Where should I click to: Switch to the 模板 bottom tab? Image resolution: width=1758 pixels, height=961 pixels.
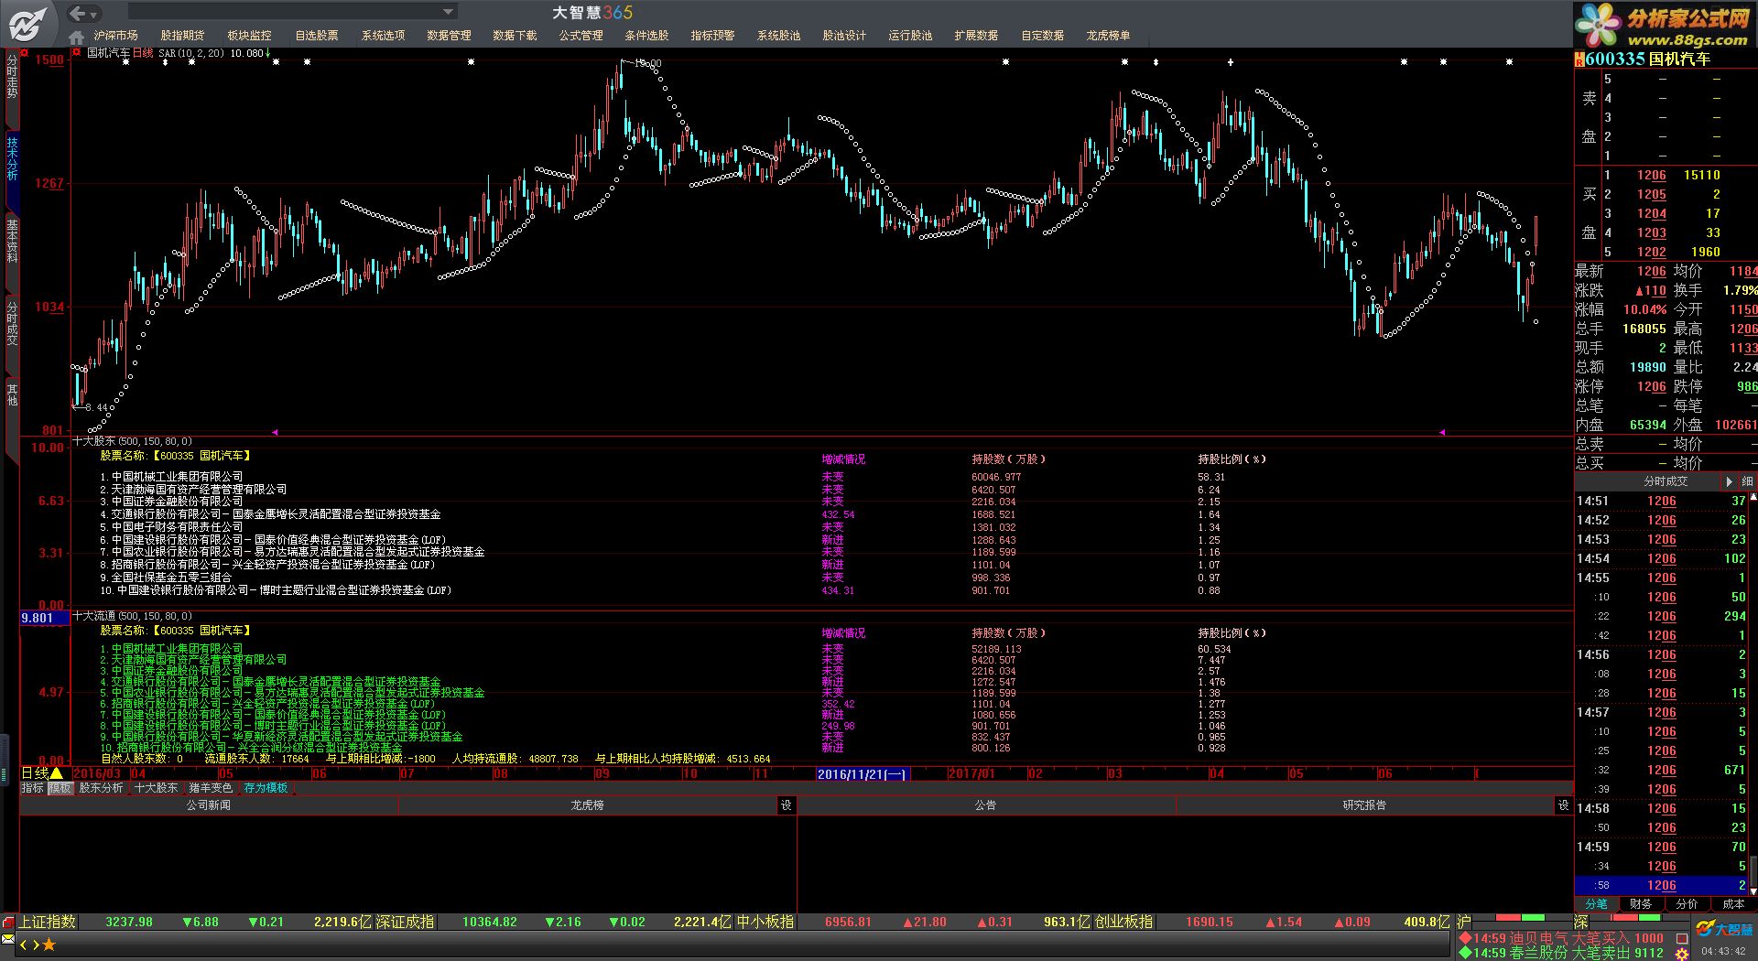60,788
